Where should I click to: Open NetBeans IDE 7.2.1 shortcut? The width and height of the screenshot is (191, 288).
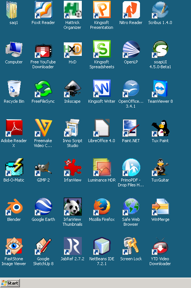click(102, 246)
